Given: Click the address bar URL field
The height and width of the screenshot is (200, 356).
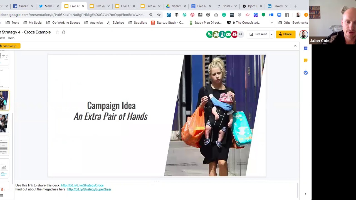Looking at the screenshot, I should coord(73,15).
